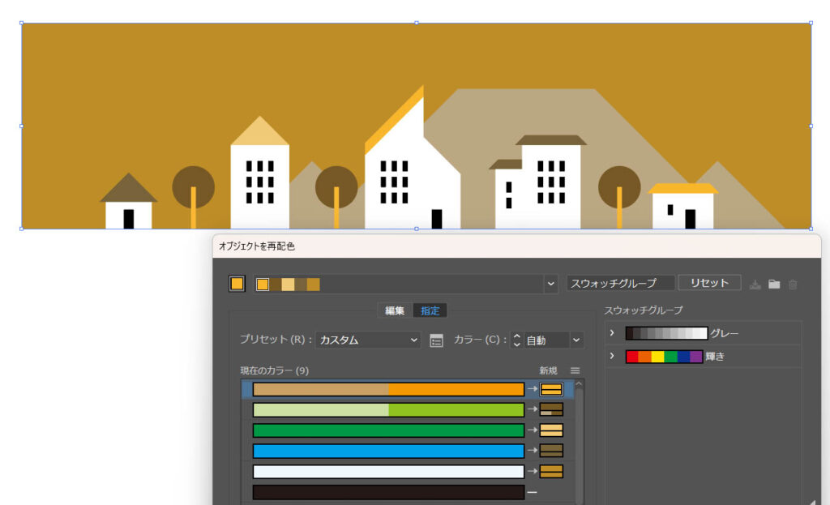Viewport: 830px width, 505px height.
Task: Toggle the arrow on the green color row
Action: pyautogui.click(x=533, y=430)
